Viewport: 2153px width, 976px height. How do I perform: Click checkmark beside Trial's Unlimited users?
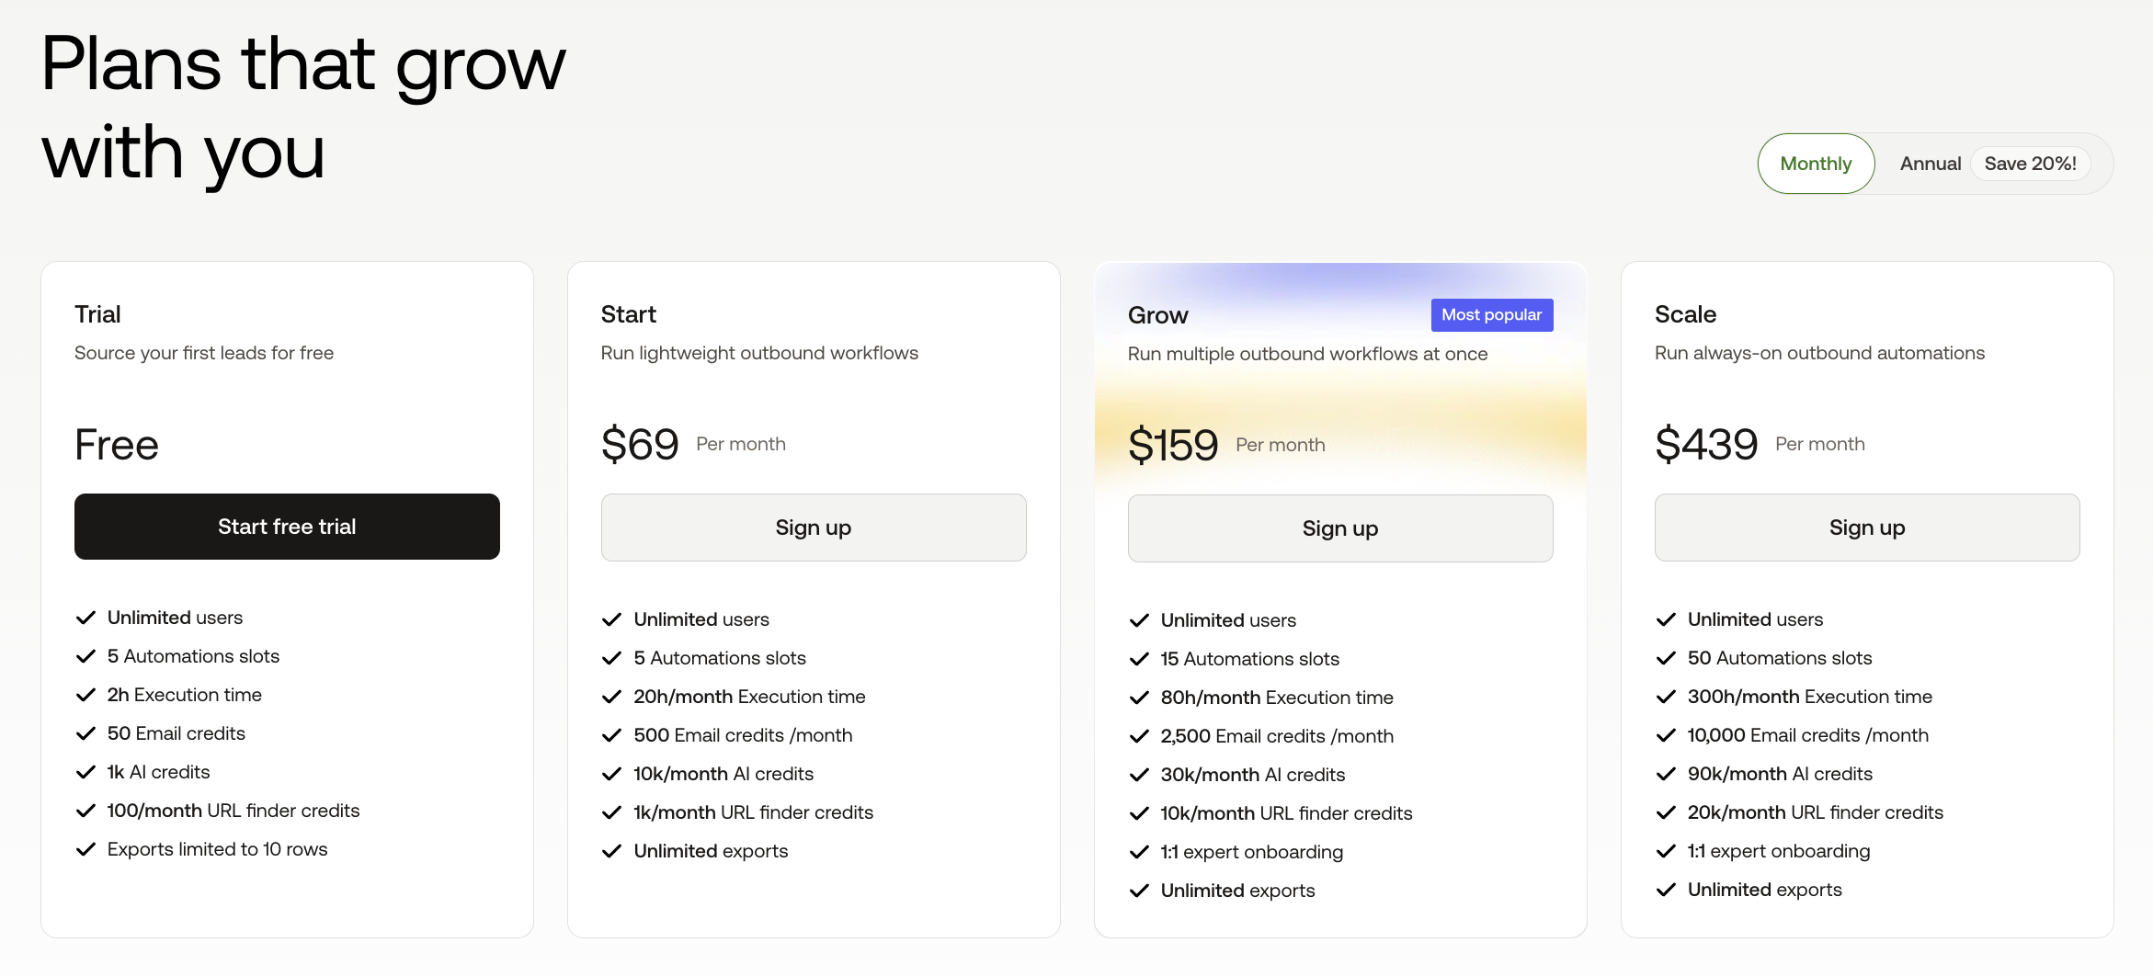[85, 618]
